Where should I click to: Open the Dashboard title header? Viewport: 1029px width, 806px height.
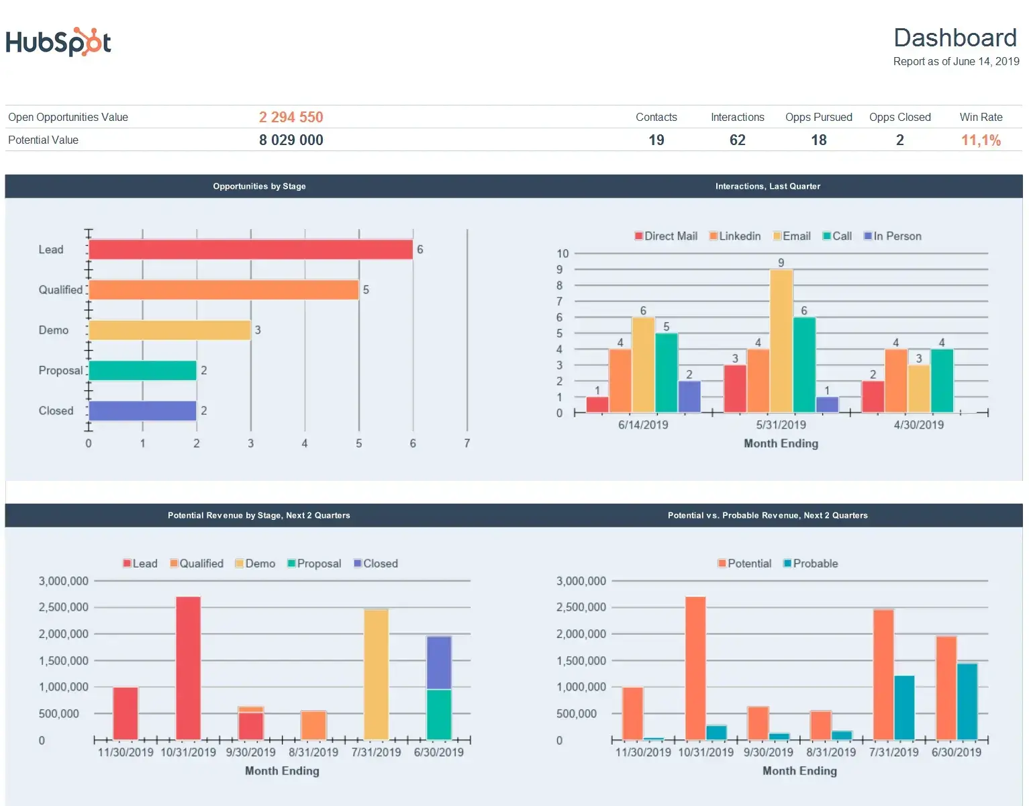tap(955, 38)
